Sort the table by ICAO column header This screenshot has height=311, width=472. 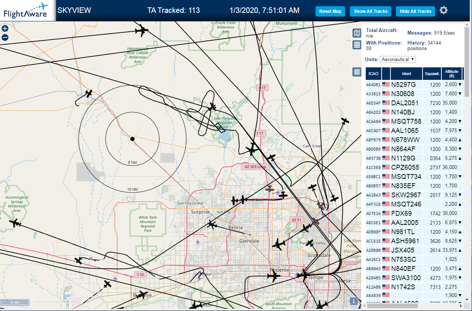point(373,74)
